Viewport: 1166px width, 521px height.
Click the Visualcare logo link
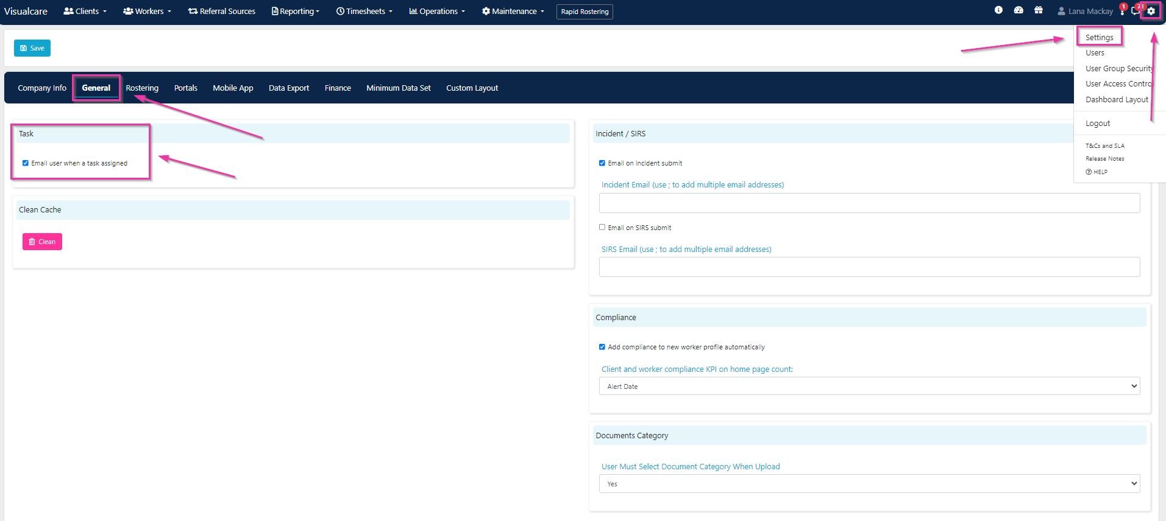(26, 11)
